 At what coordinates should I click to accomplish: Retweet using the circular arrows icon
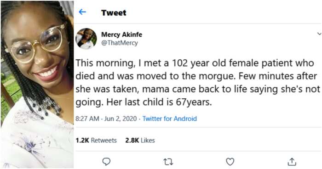[x=168, y=162]
